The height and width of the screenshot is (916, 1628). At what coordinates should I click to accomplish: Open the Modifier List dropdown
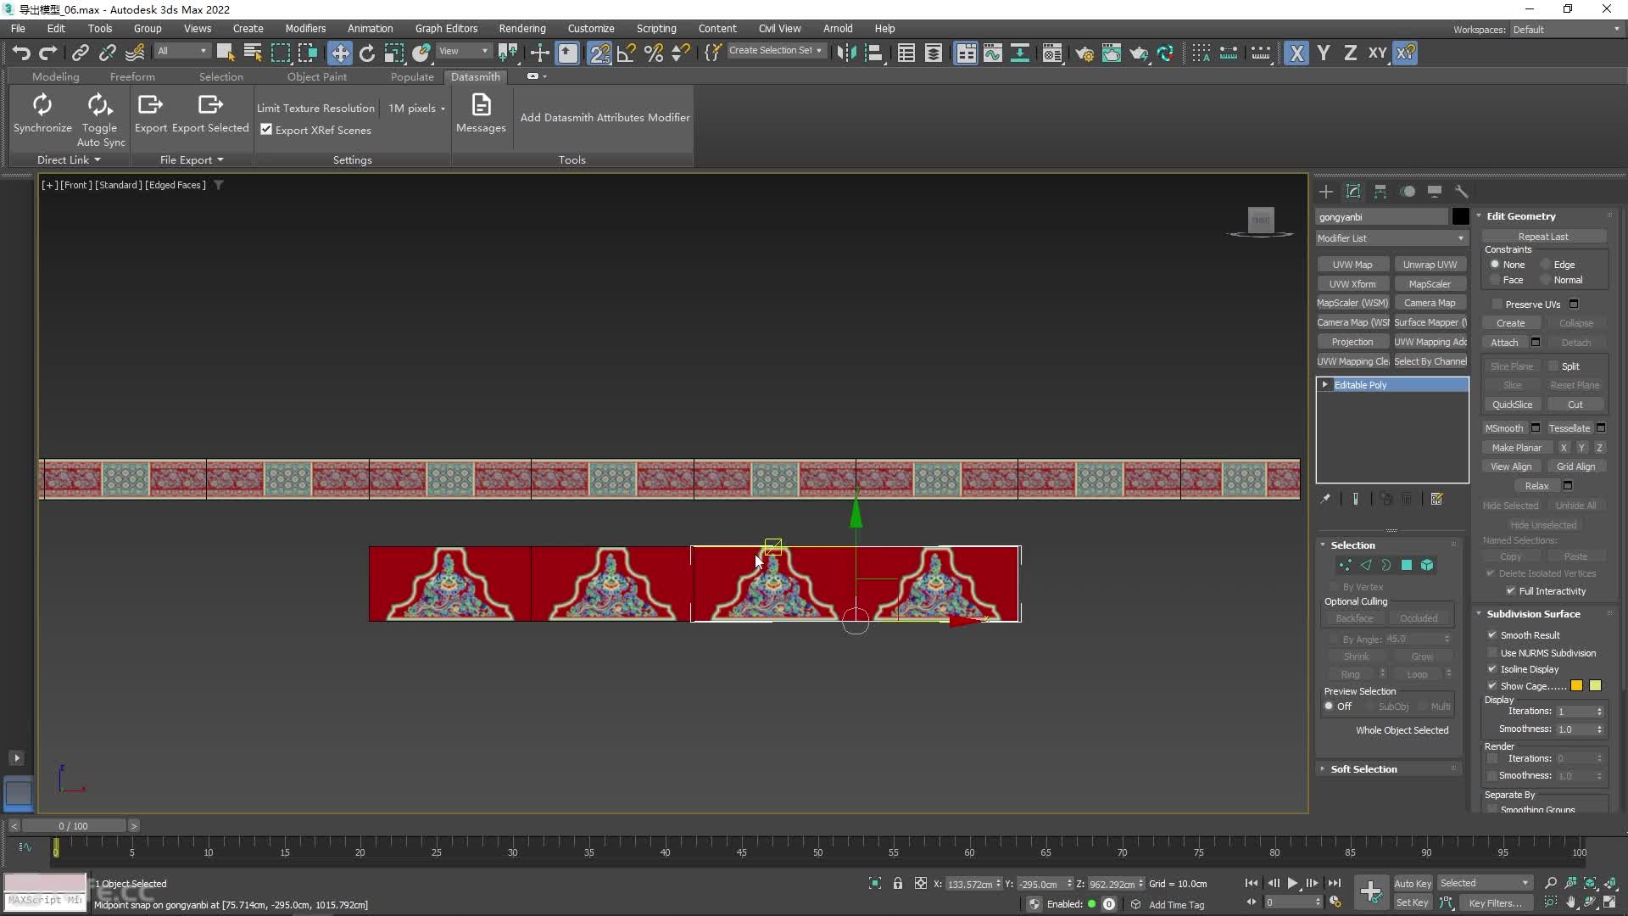click(1391, 238)
